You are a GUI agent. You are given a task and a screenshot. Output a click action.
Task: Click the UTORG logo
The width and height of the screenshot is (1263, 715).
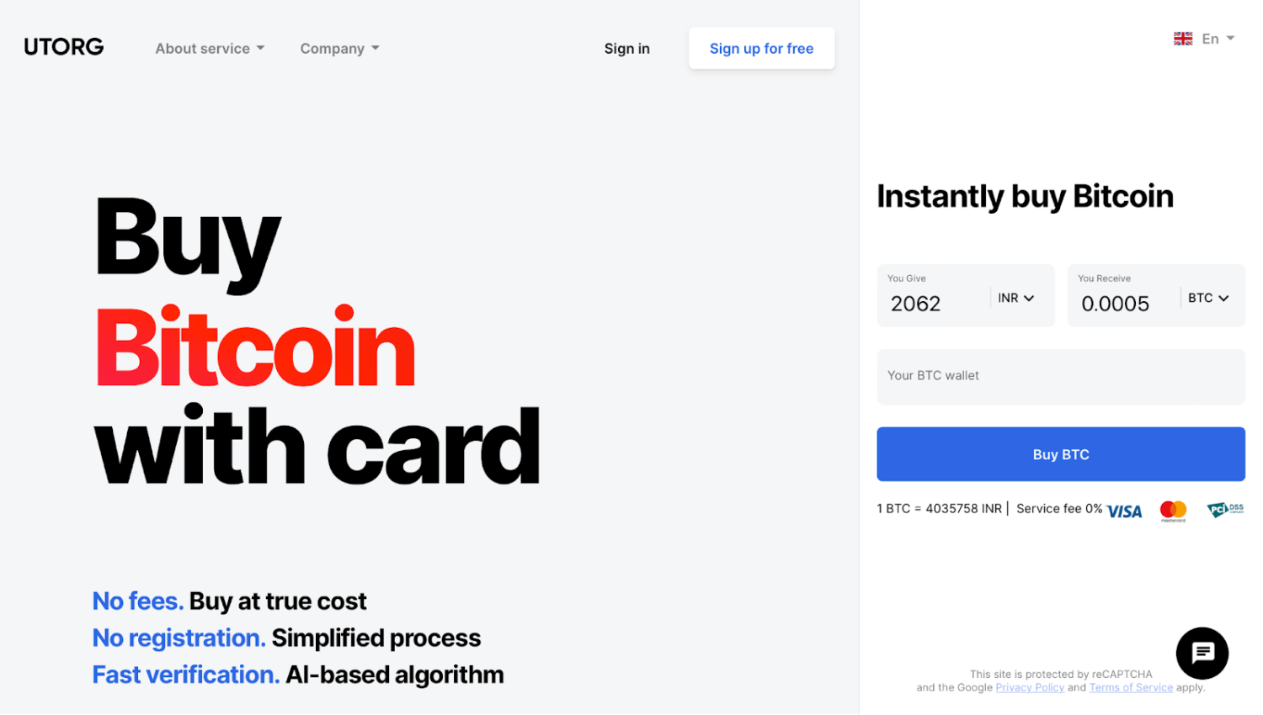click(x=63, y=46)
